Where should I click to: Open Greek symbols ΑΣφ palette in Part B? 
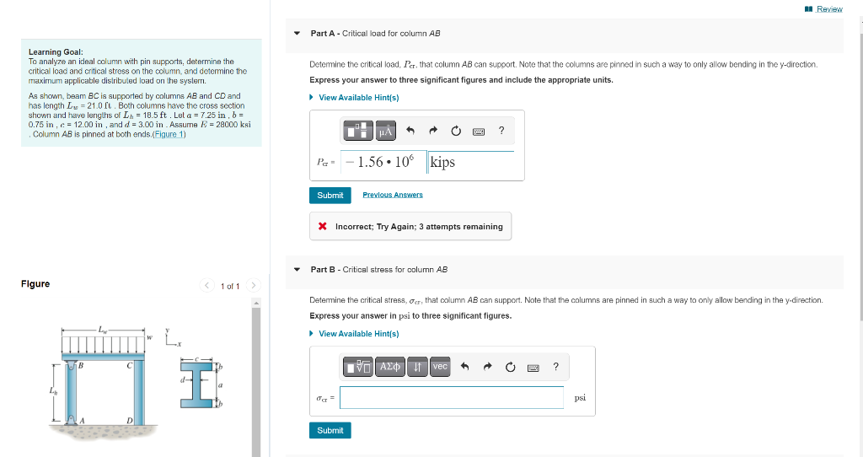tap(390, 367)
